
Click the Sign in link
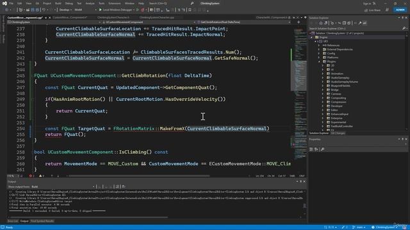pos(367,3)
